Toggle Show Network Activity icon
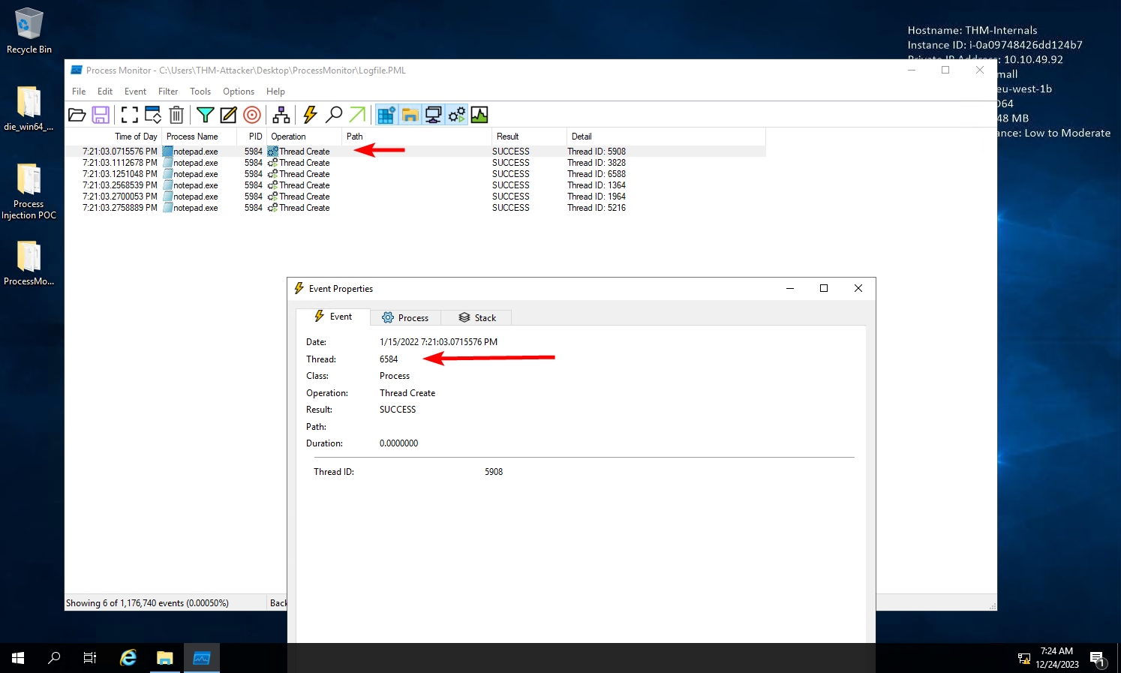 433,115
